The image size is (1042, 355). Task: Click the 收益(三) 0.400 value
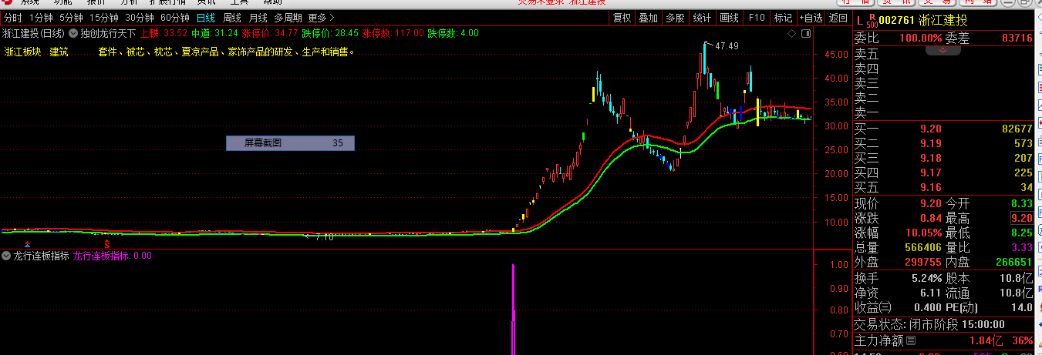tap(928, 308)
